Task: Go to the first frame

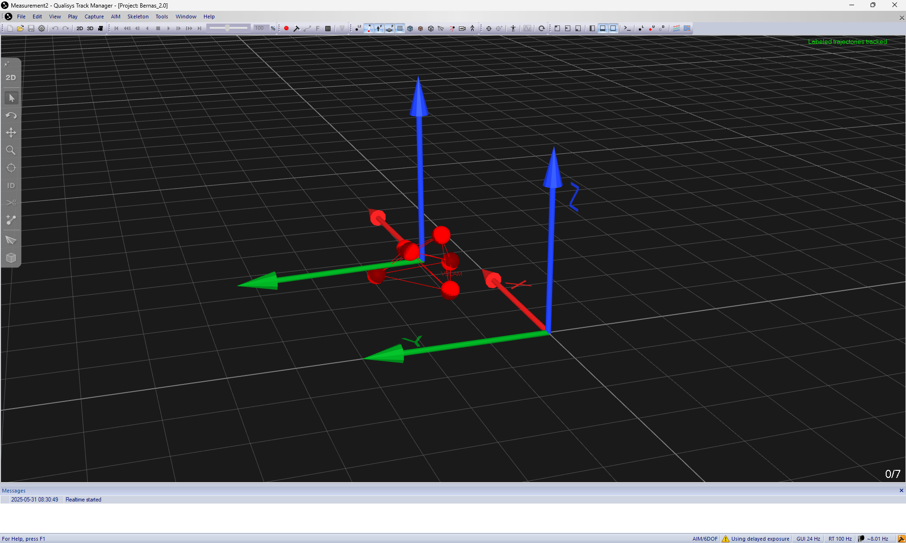Action: click(117, 28)
